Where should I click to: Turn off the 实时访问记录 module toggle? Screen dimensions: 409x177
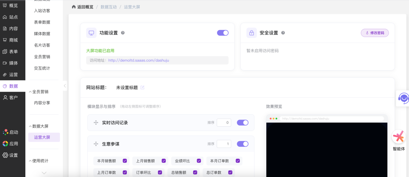242,123
